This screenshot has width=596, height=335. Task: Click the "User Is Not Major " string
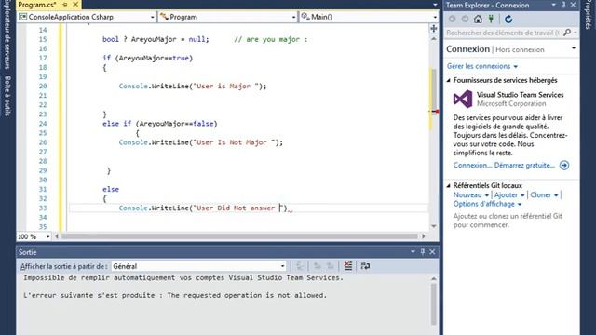pos(234,142)
